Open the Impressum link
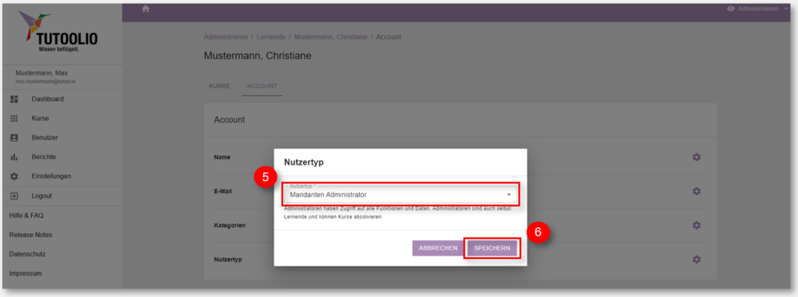 pyautogui.click(x=26, y=273)
